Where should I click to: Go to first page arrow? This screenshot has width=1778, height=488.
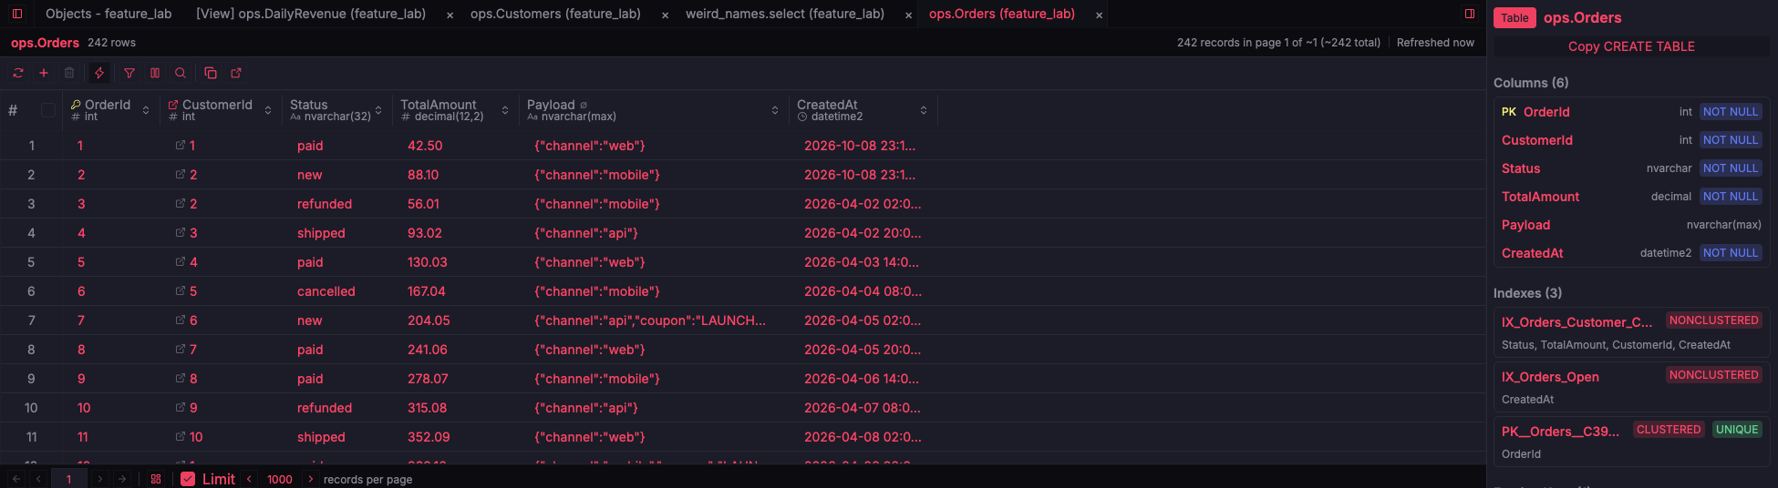16,479
